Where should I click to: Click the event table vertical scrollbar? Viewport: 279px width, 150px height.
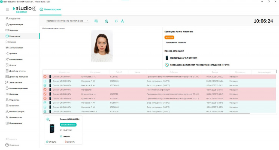coord(276,71)
